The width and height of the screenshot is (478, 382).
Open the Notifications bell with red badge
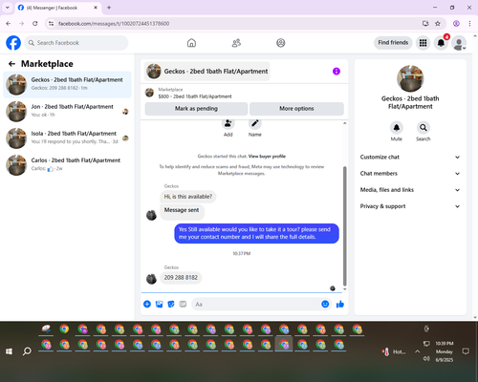pyautogui.click(x=441, y=43)
